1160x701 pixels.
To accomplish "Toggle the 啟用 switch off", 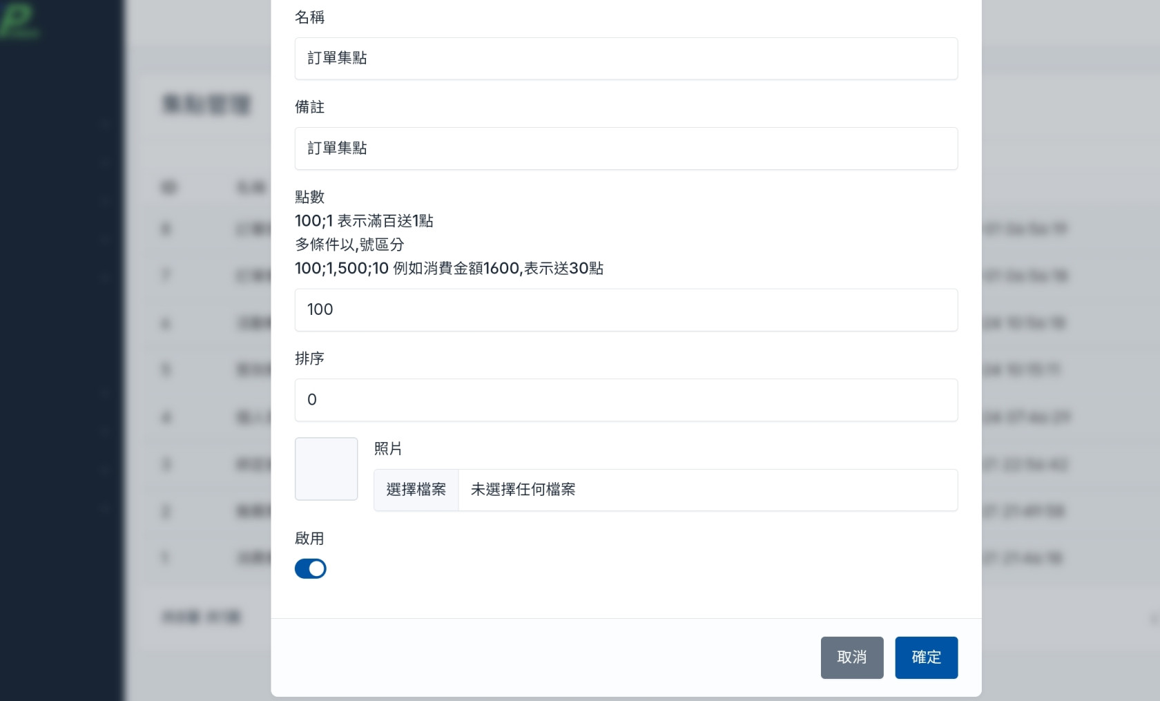I will pos(310,568).
